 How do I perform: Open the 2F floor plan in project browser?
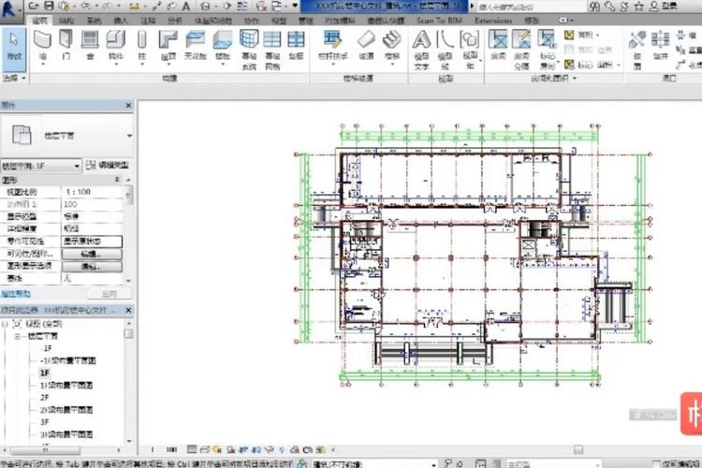45,398
